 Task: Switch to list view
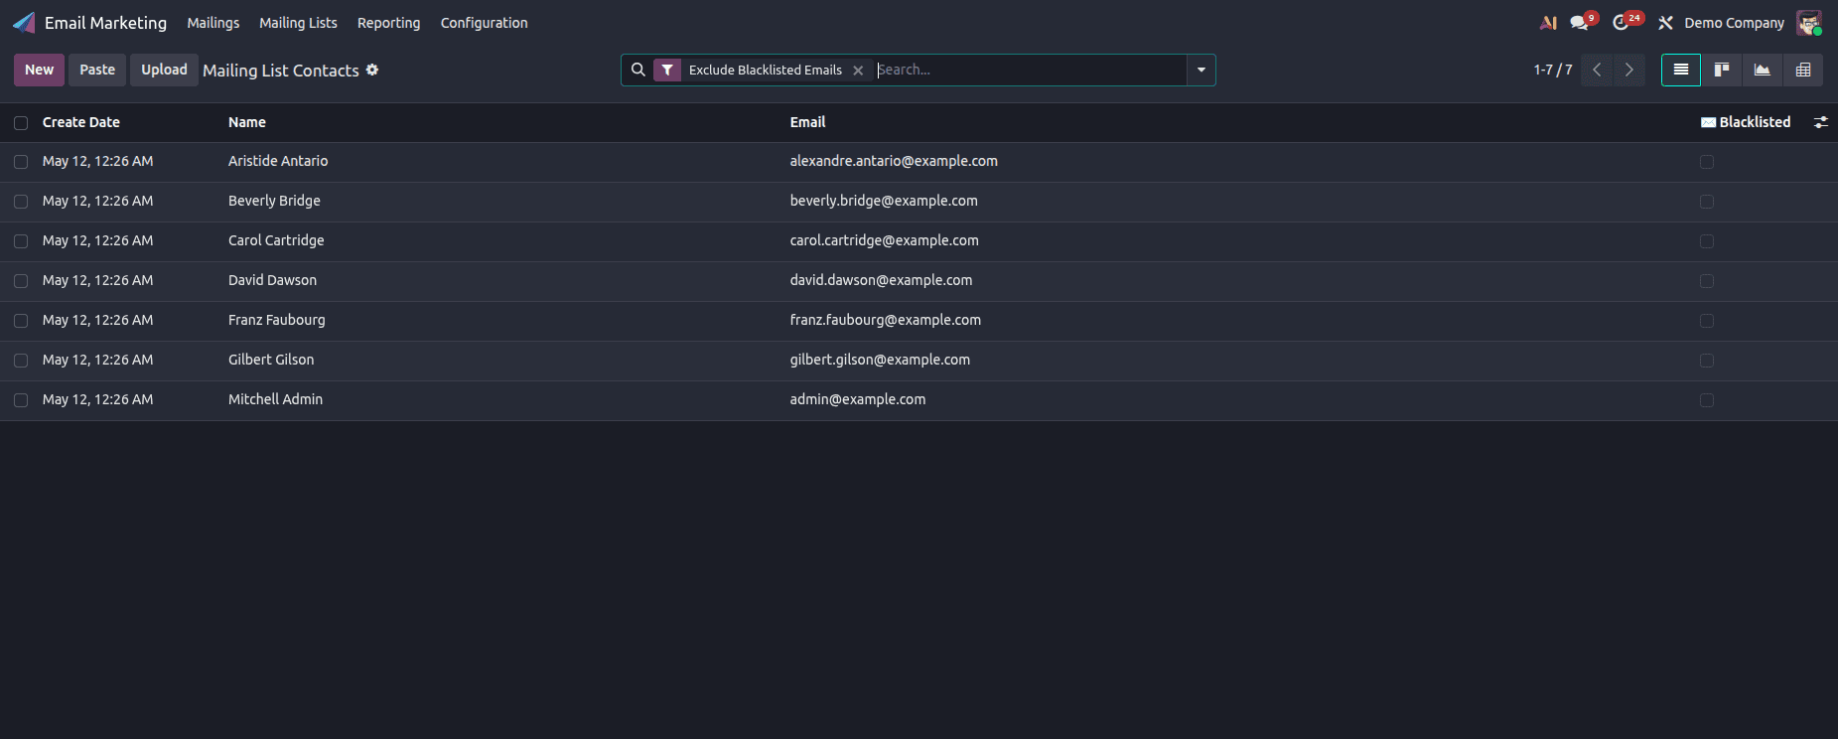pos(1681,70)
